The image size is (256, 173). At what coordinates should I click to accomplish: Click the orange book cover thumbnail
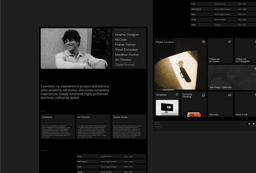point(194,114)
